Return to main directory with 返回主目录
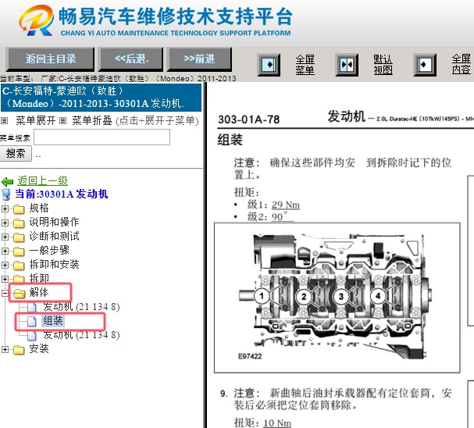This screenshot has height=428, width=474. (x=50, y=59)
